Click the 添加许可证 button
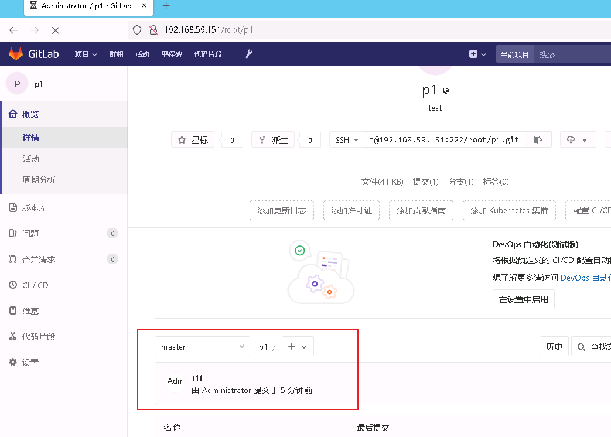The image size is (611, 437). tap(351, 210)
